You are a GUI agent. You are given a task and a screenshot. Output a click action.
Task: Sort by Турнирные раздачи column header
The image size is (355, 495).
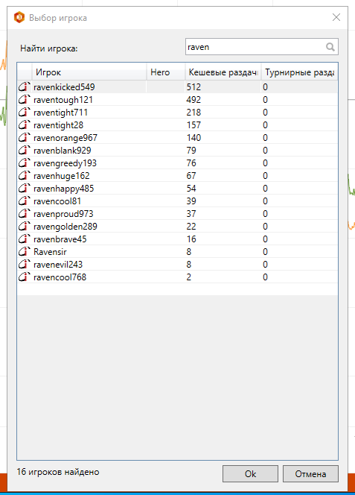tap(299, 72)
